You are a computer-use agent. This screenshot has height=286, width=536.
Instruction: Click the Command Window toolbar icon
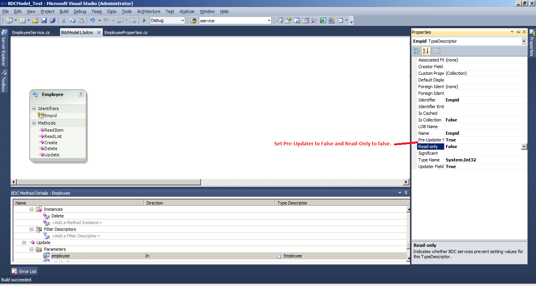pos(340,20)
